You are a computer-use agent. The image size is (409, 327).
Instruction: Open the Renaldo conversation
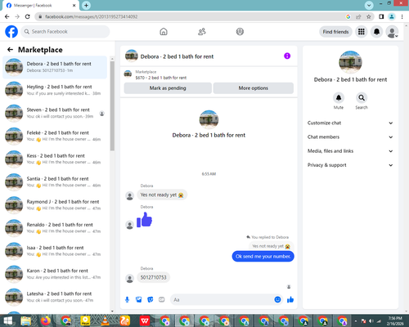point(55,228)
